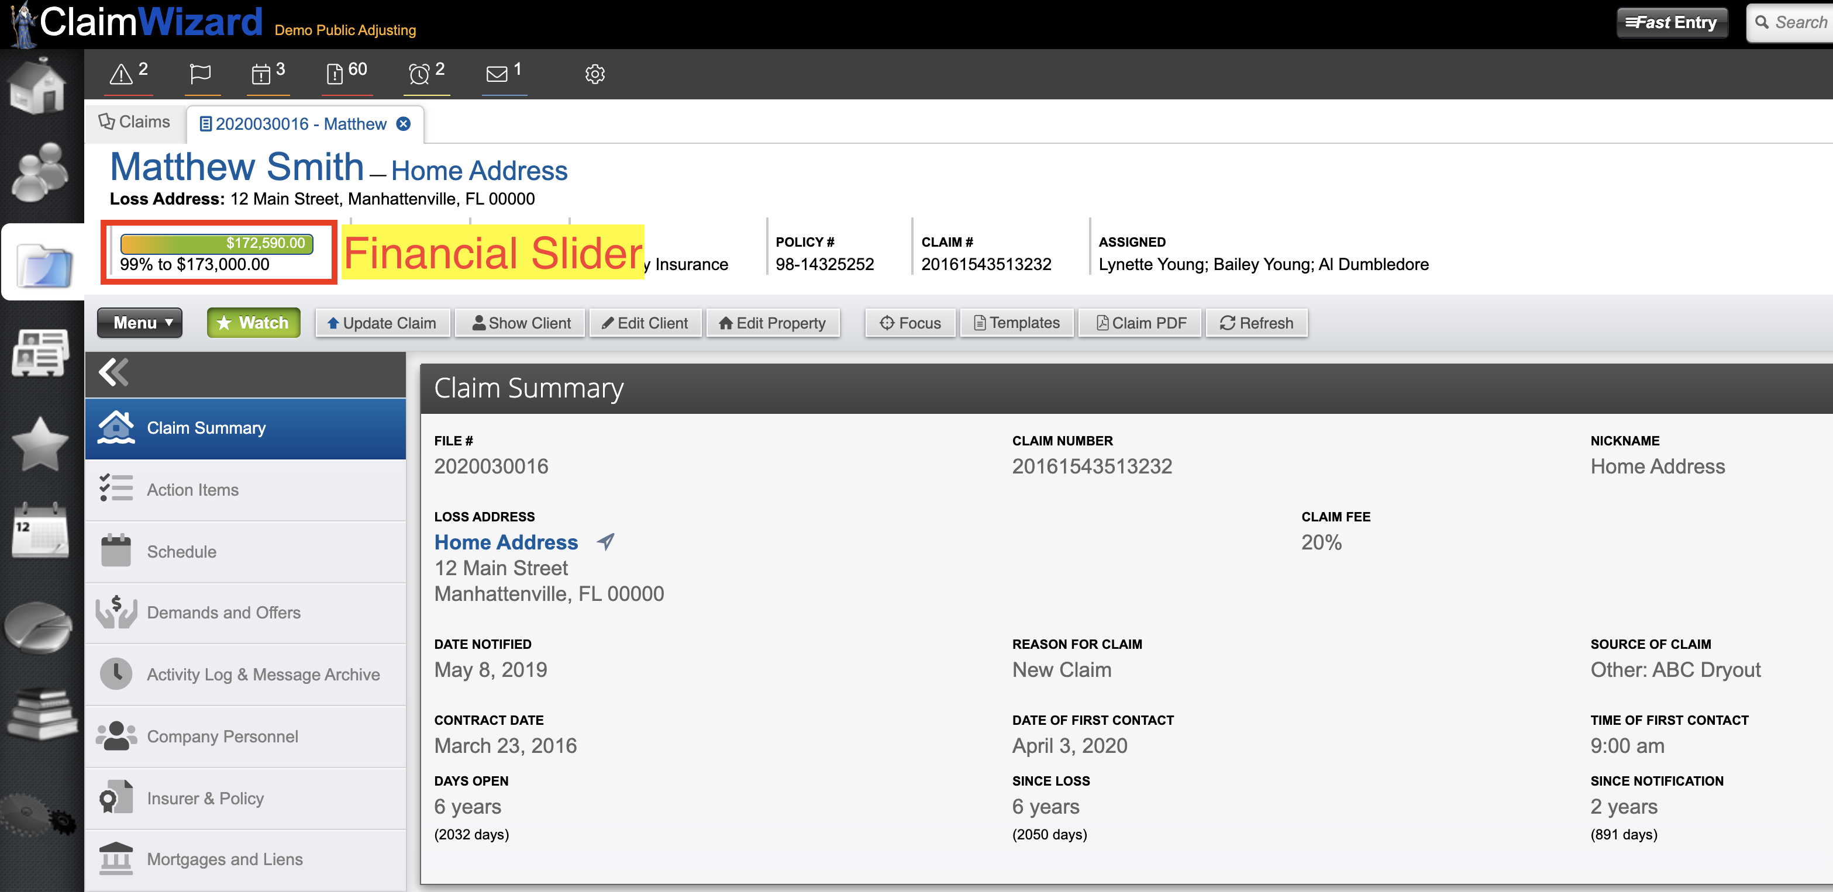Switch to the Claims tab
The image size is (1833, 892).
[x=135, y=122]
